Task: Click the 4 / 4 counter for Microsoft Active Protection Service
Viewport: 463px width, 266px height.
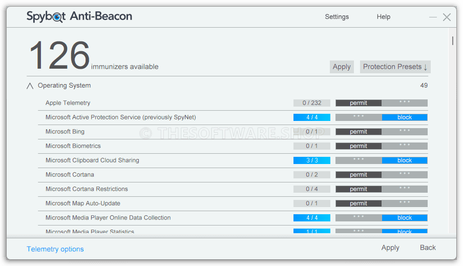Action: point(312,117)
